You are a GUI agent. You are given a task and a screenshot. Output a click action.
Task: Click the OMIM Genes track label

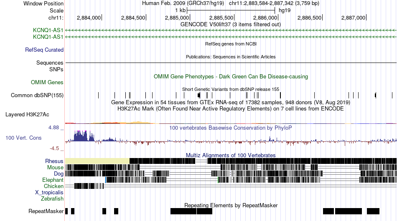47,82
